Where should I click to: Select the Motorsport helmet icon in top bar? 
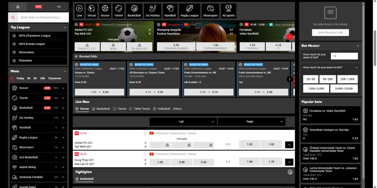210,11
